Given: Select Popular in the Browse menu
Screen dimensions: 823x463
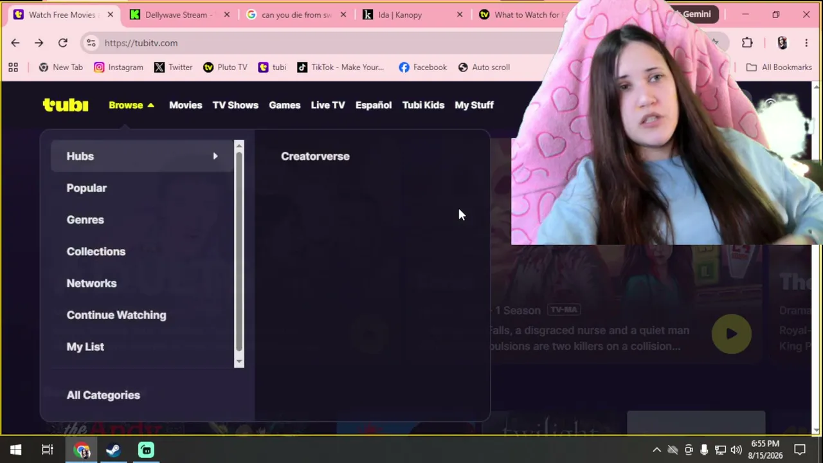Looking at the screenshot, I should tap(87, 188).
